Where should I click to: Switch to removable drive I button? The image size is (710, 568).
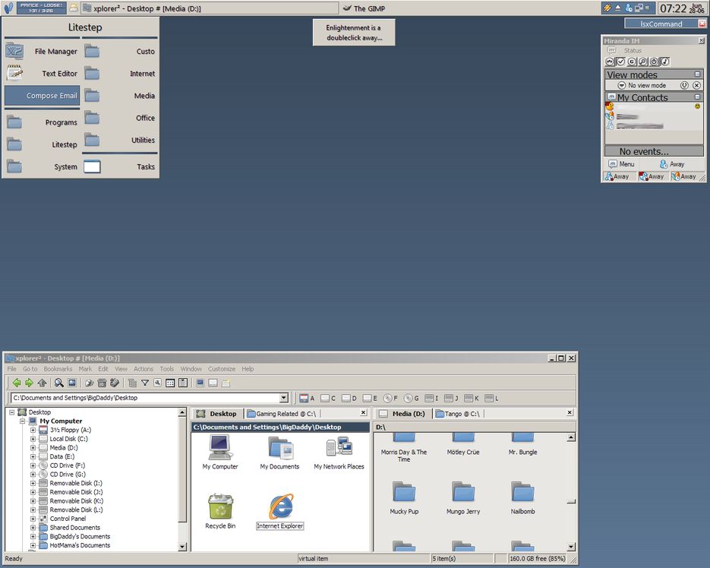(431, 399)
